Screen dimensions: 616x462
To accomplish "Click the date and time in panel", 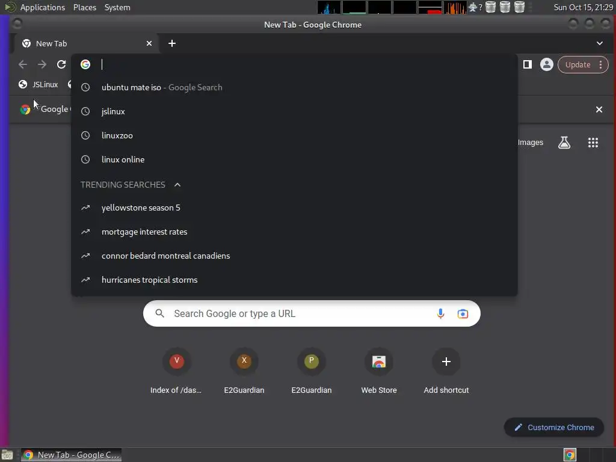I will pos(583,7).
